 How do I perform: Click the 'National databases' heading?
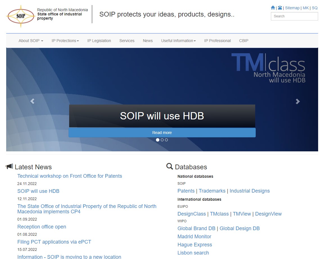[x=195, y=177]
